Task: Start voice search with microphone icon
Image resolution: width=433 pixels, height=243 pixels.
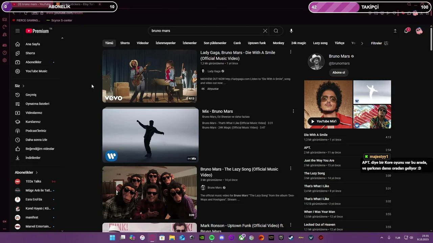Action: pyautogui.click(x=291, y=31)
